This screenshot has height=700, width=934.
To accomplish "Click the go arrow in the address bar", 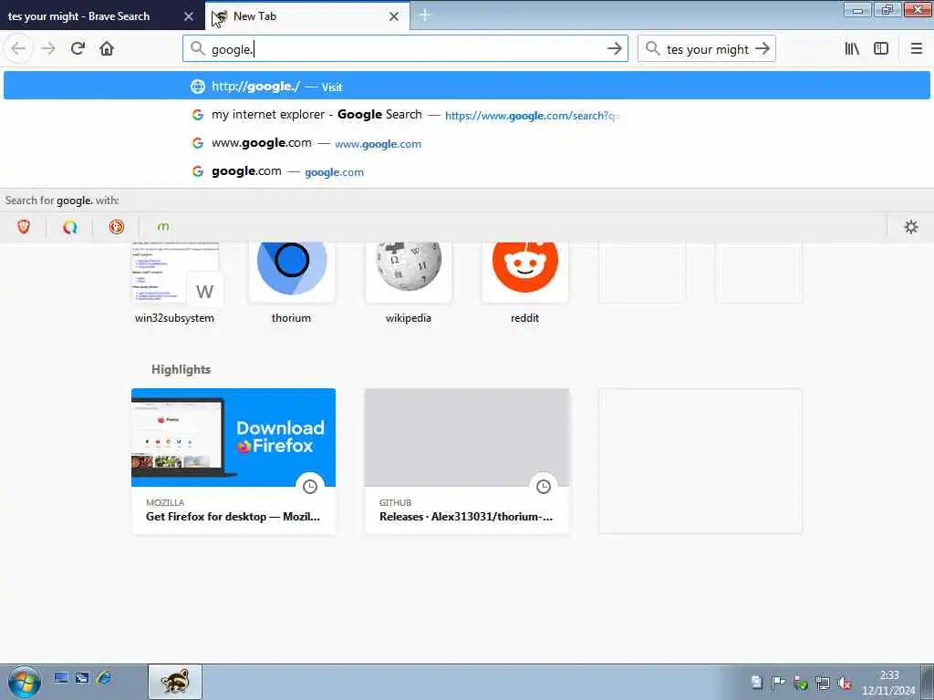I will coord(614,49).
